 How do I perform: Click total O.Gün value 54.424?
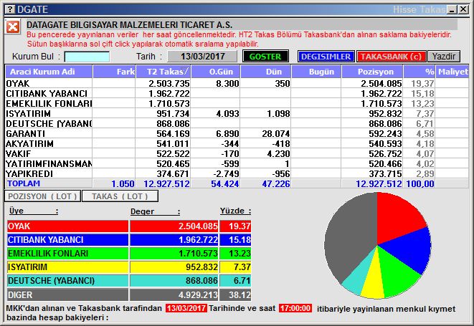click(x=225, y=183)
